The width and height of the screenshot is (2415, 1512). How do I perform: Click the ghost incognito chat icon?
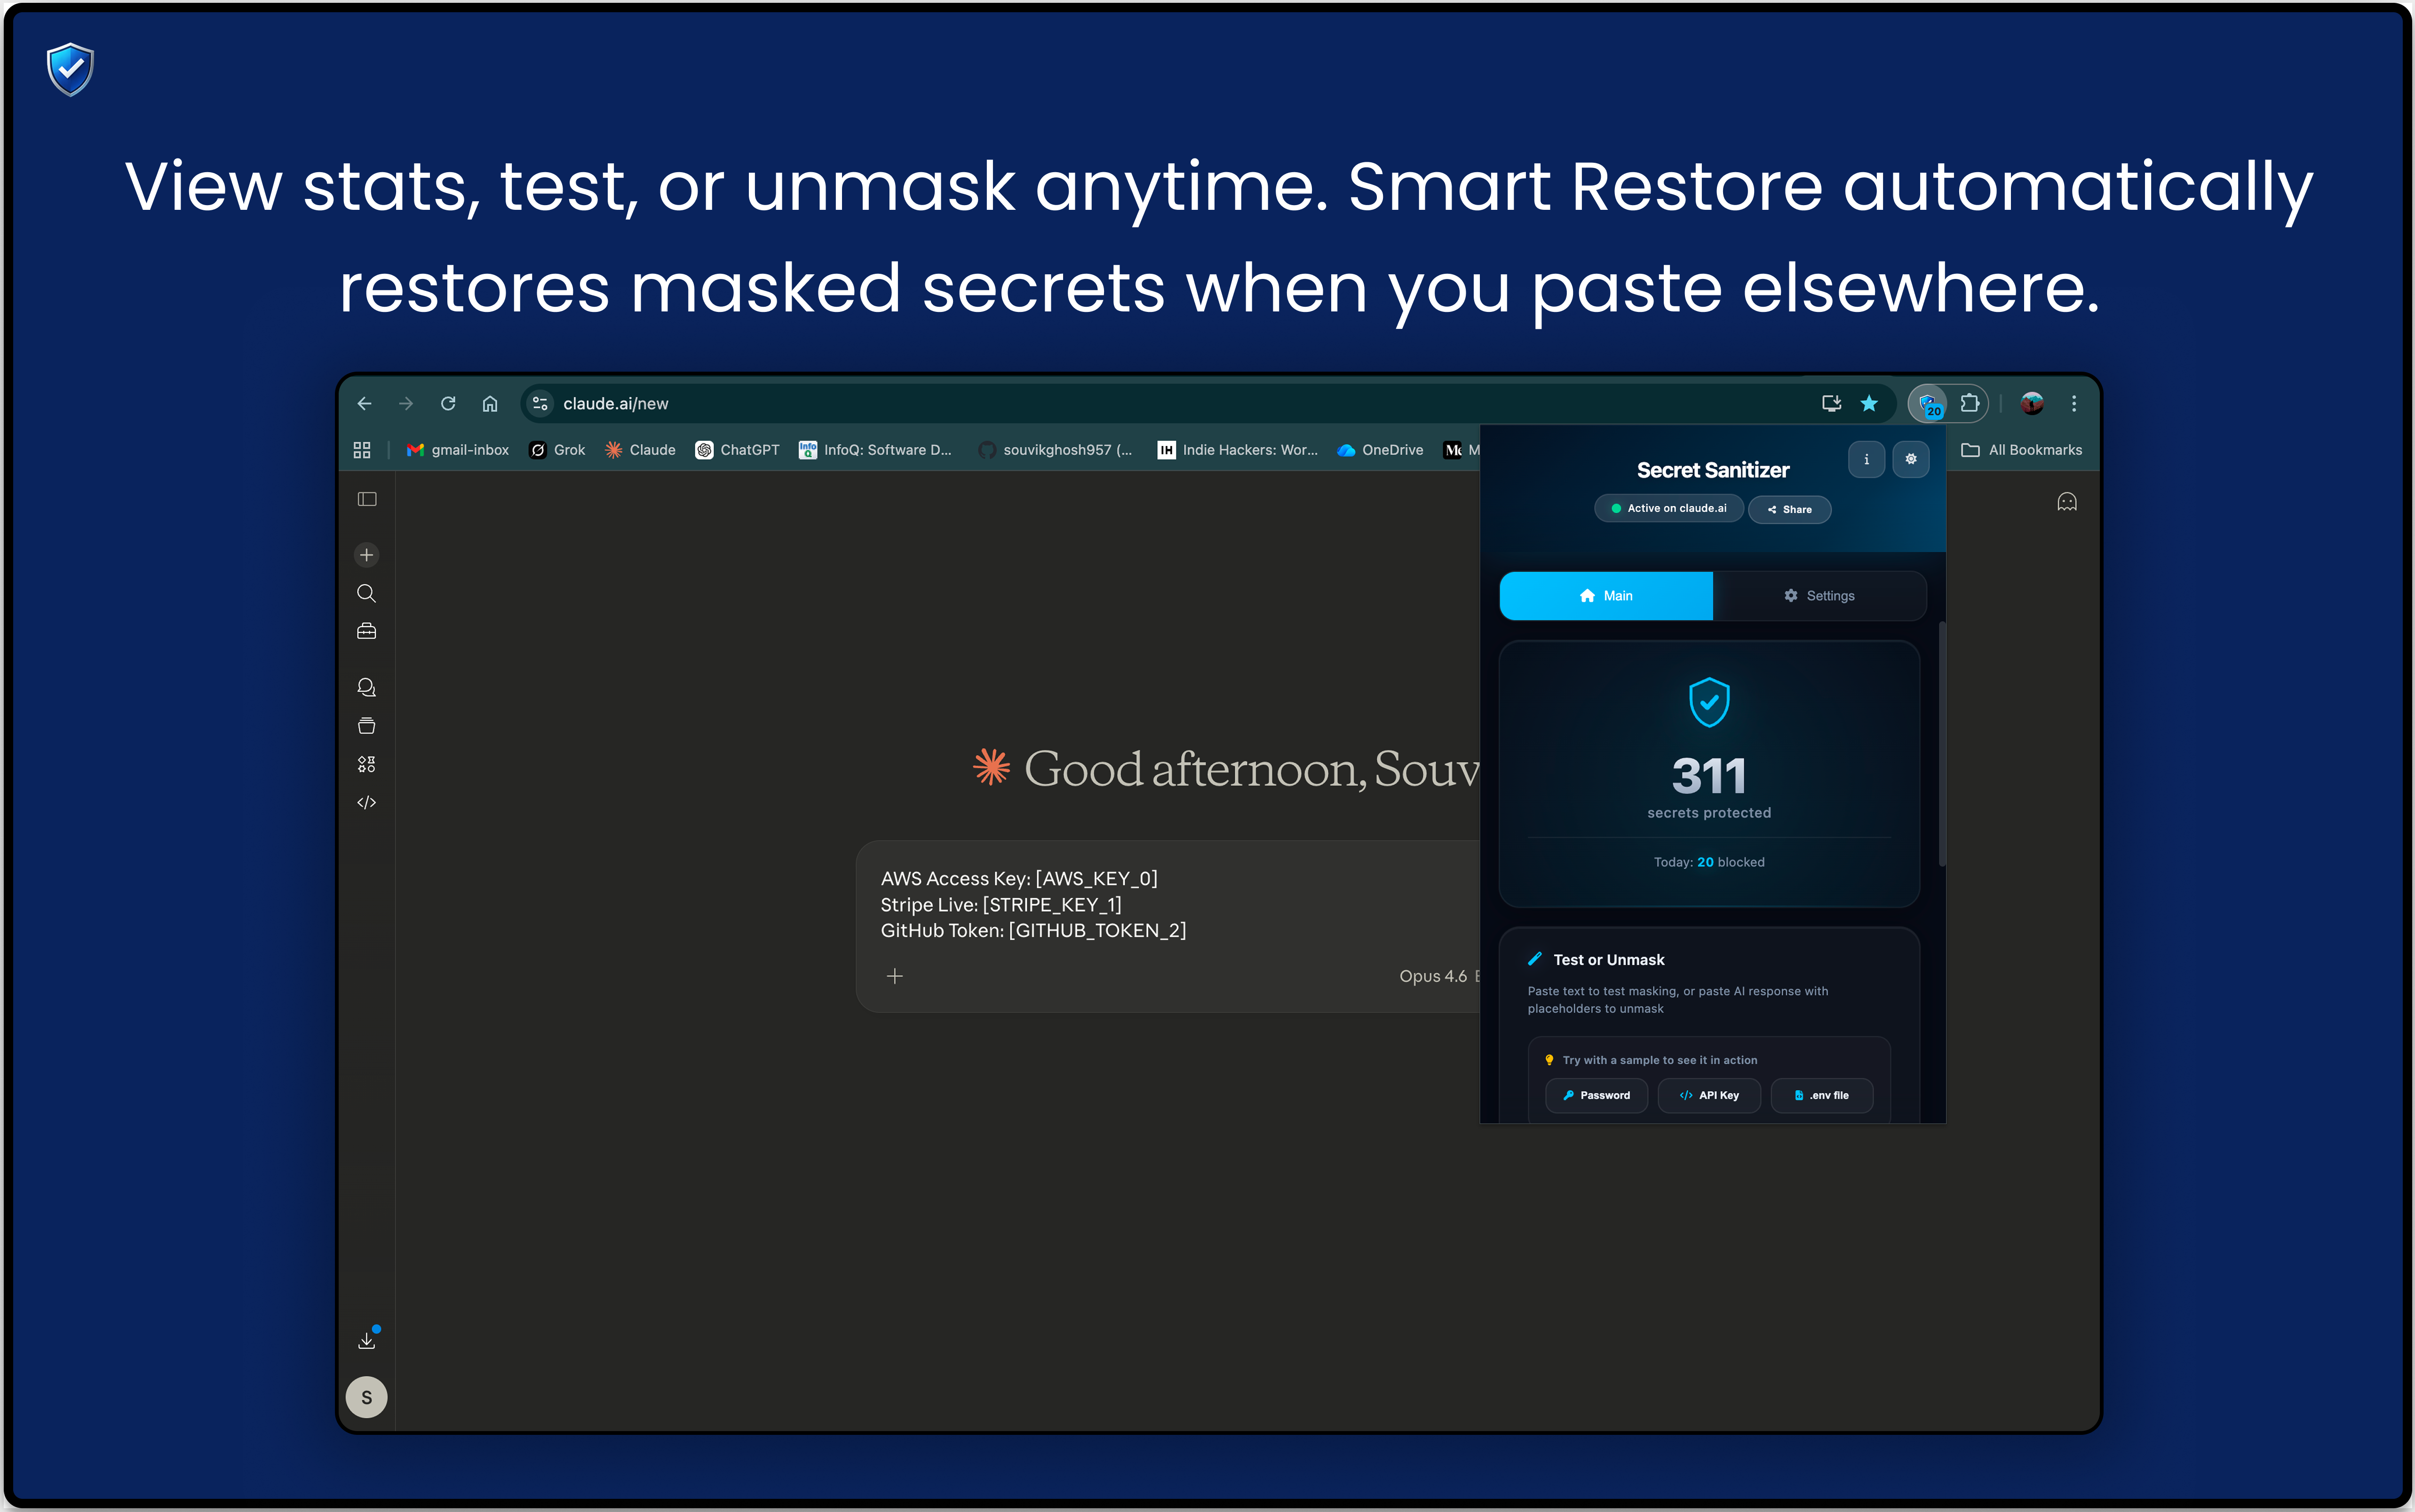point(2067,502)
